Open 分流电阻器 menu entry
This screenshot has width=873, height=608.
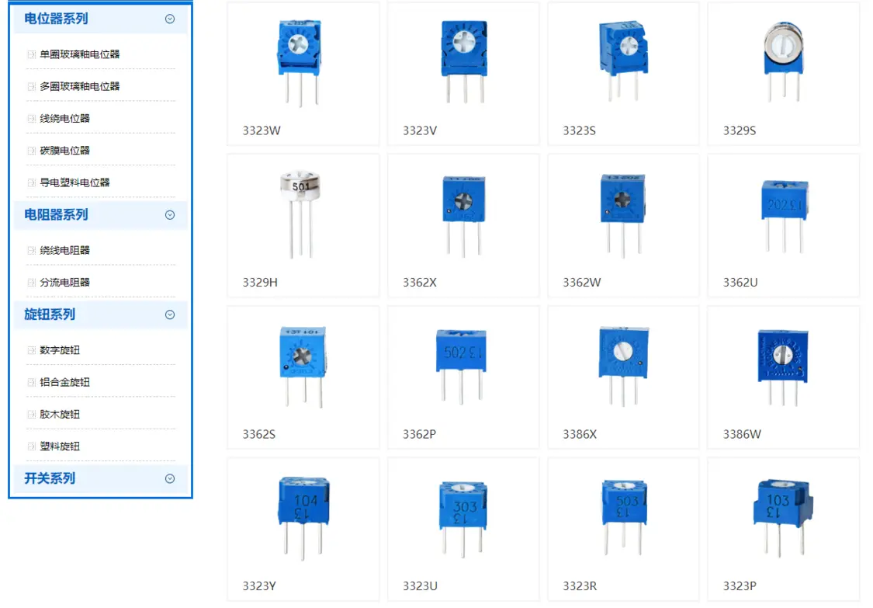(x=64, y=283)
